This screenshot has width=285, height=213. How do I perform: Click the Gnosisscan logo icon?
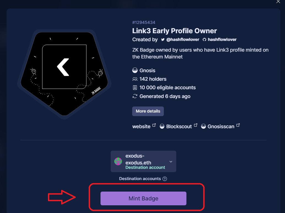coord(203,127)
